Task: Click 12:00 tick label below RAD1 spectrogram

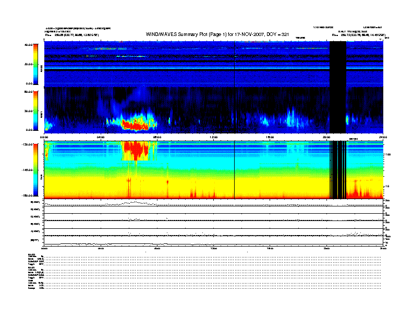Action: pos(213,137)
